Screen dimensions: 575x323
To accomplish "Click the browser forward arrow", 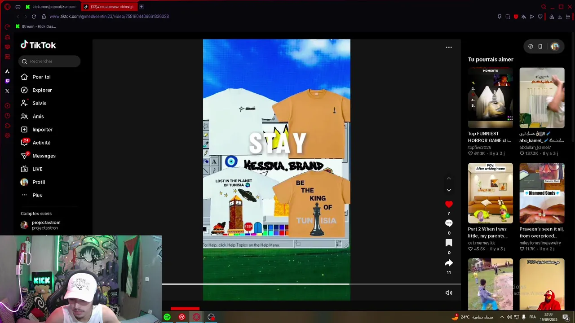I will coord(26,17).
